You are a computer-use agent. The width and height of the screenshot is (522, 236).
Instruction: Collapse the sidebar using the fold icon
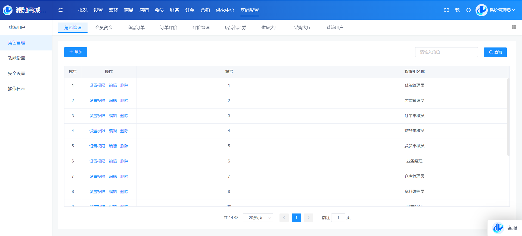click(61, 10)
